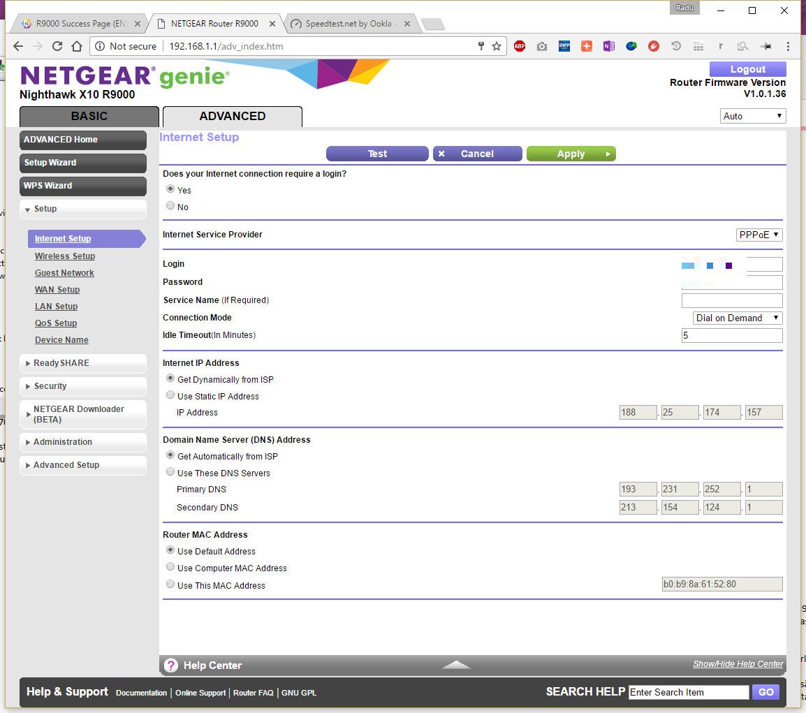Open the ENFP blue extension icon
806x713 pixels.
point(564,46)
